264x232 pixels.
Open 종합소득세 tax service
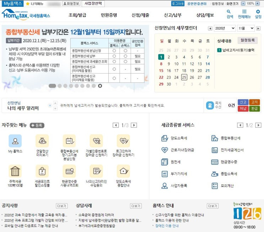click(224, 174)
